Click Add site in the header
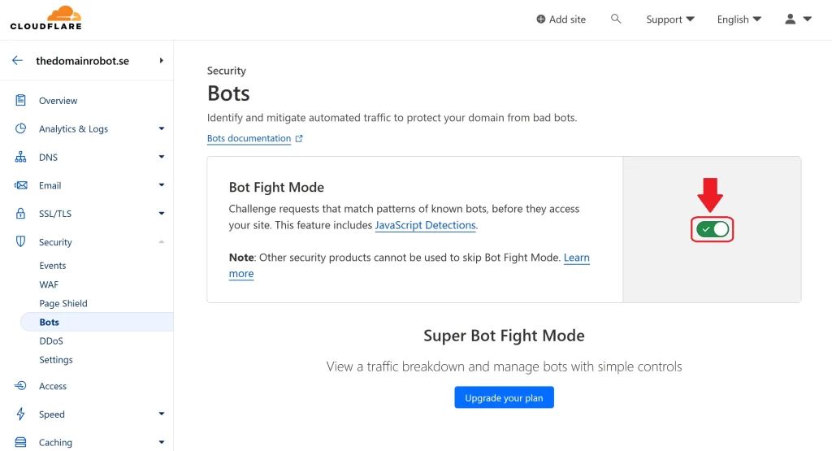This screenshot has height=451, width=832. [x=561, y=20]
